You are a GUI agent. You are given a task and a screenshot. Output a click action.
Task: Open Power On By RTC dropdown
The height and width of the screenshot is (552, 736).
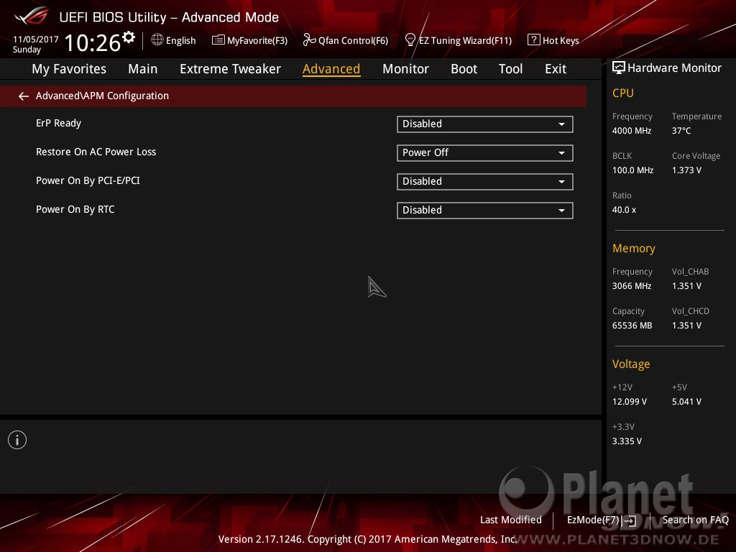(485, 211)
